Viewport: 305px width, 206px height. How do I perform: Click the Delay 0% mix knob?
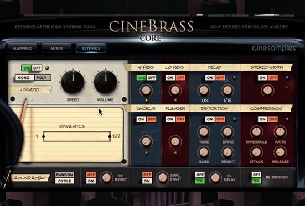pos(204,91)
